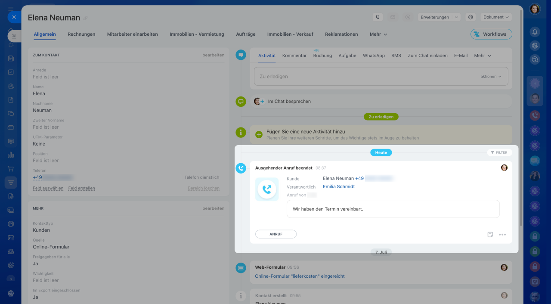Click the note icon in the call entry
This screenshot has height=304, width=551.
click(490, 235)
